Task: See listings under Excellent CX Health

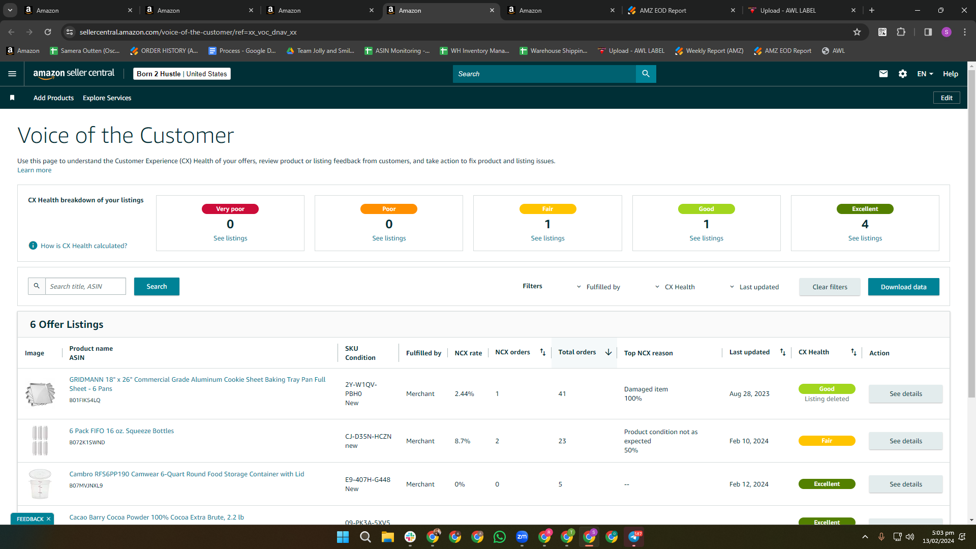Action: click(x=865, y=238)
